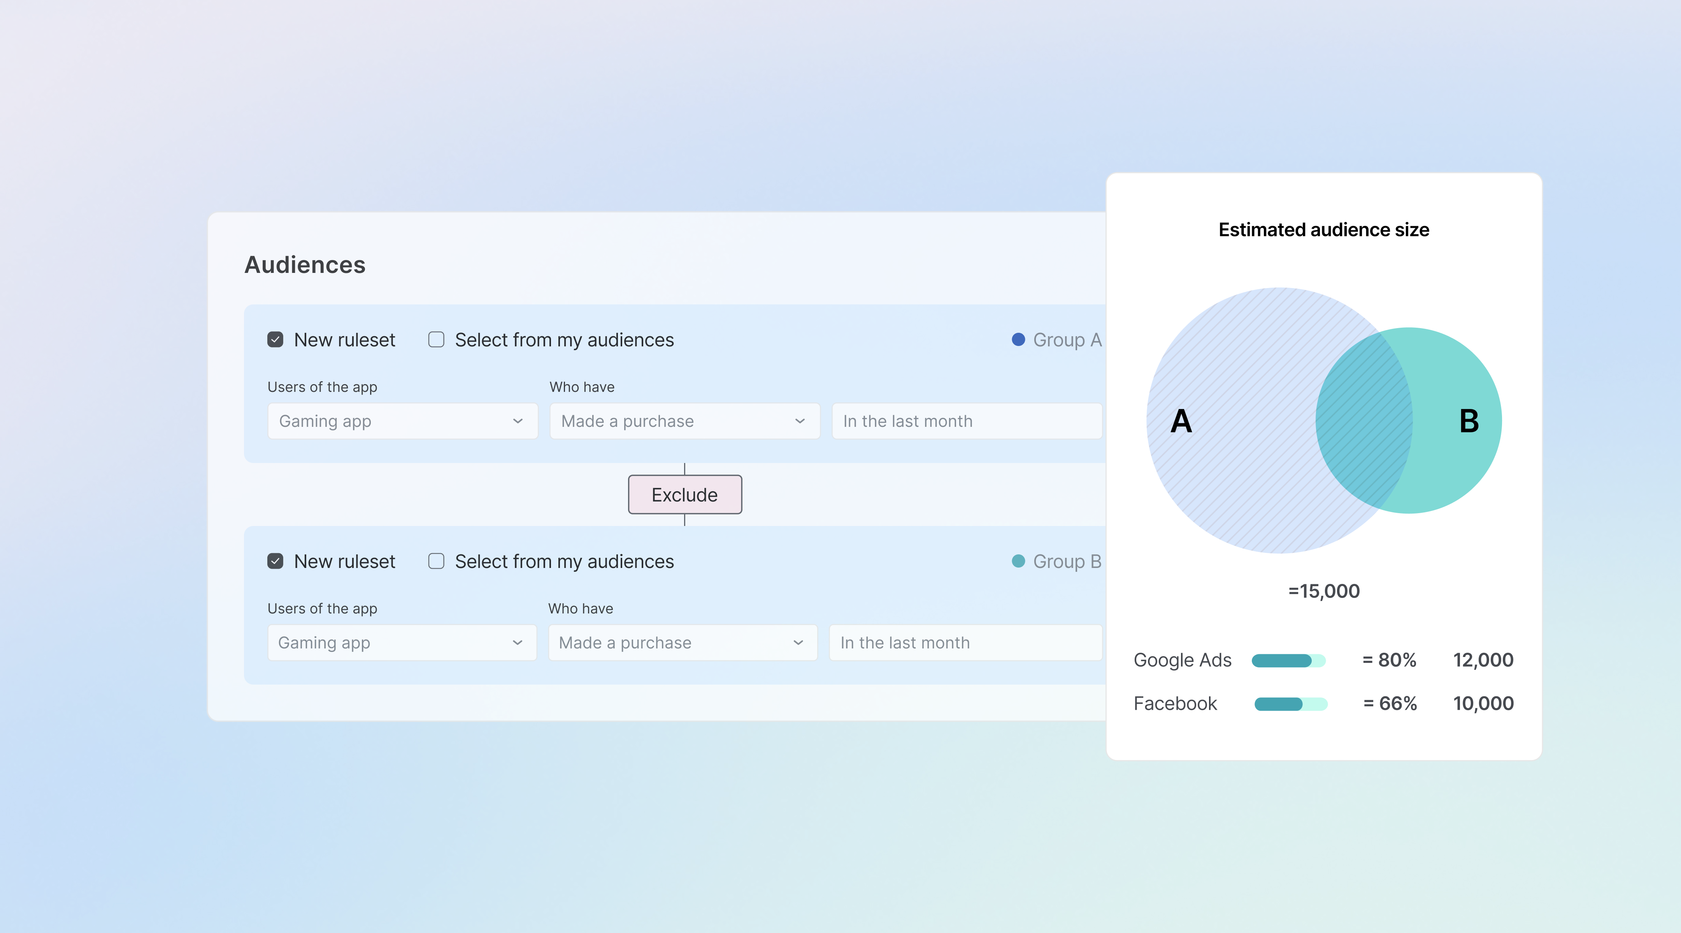
Task: Enable Select from my audiences for Group B
Action: [435, 561]
